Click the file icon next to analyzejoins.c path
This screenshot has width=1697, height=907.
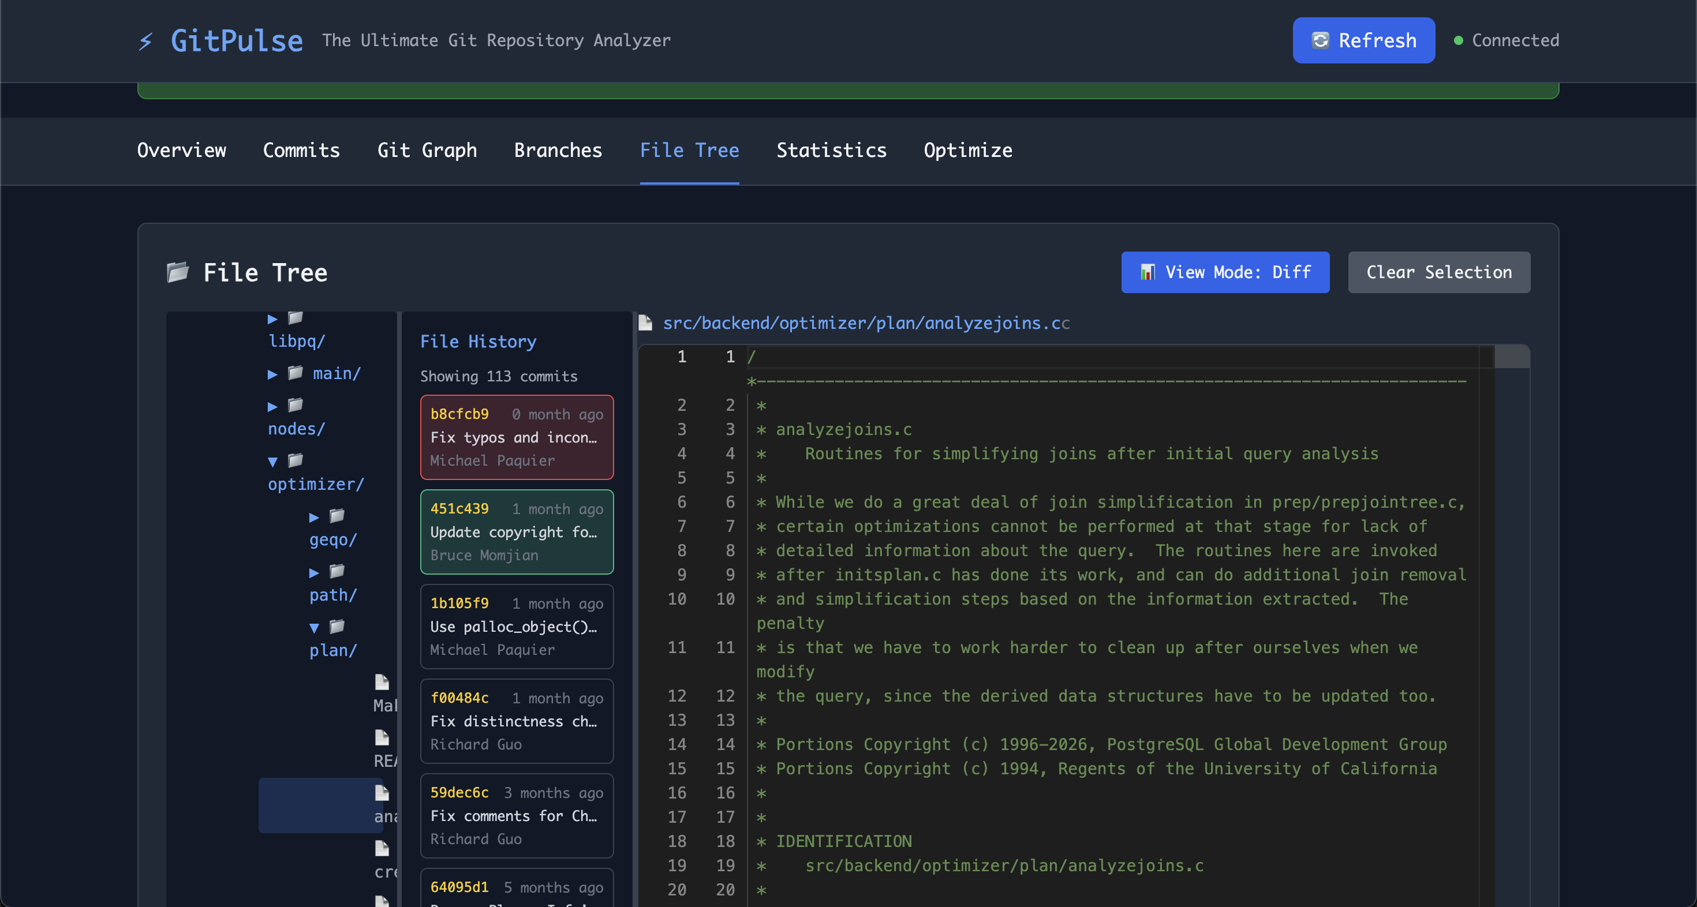[x=644, y=323]
